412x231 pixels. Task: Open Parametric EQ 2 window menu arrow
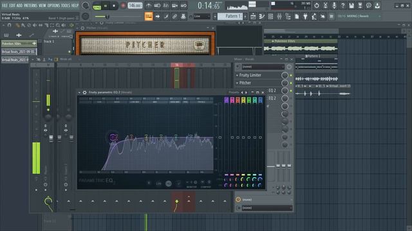click(79, 92)
